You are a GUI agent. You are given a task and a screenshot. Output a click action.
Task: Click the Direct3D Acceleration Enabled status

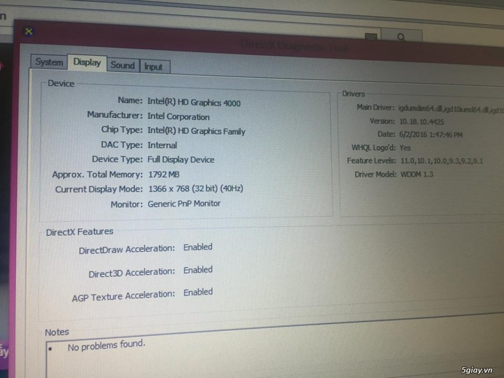click(198, 270)
